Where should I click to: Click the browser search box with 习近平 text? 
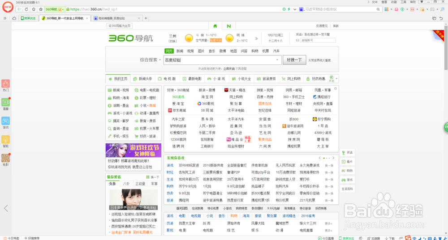[340, 9]
